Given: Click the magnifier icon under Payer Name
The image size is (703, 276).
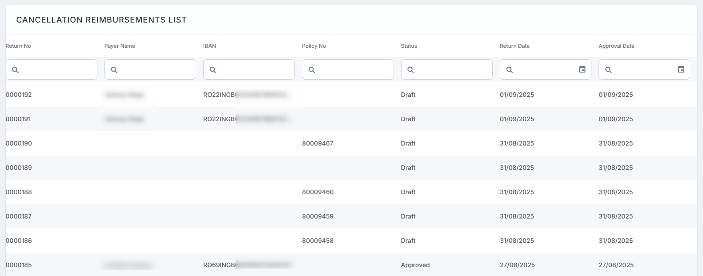Looking at the screenshot, I should click(114, 70).
